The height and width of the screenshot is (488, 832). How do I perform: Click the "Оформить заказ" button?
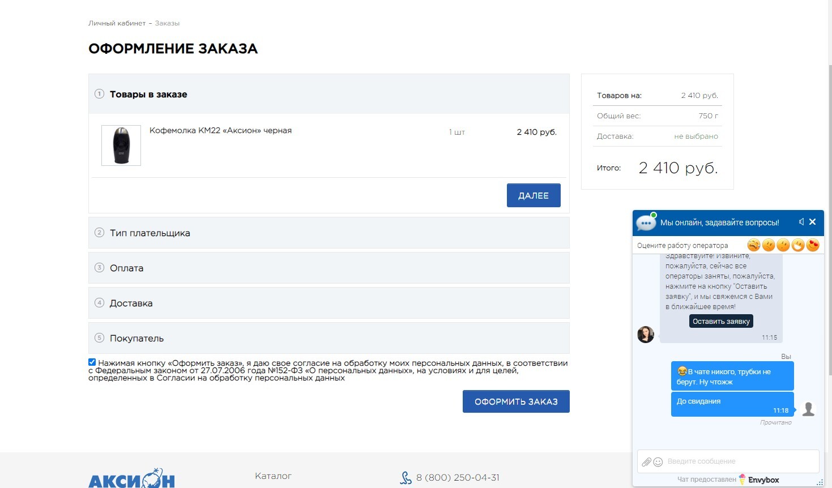[516, 401]
